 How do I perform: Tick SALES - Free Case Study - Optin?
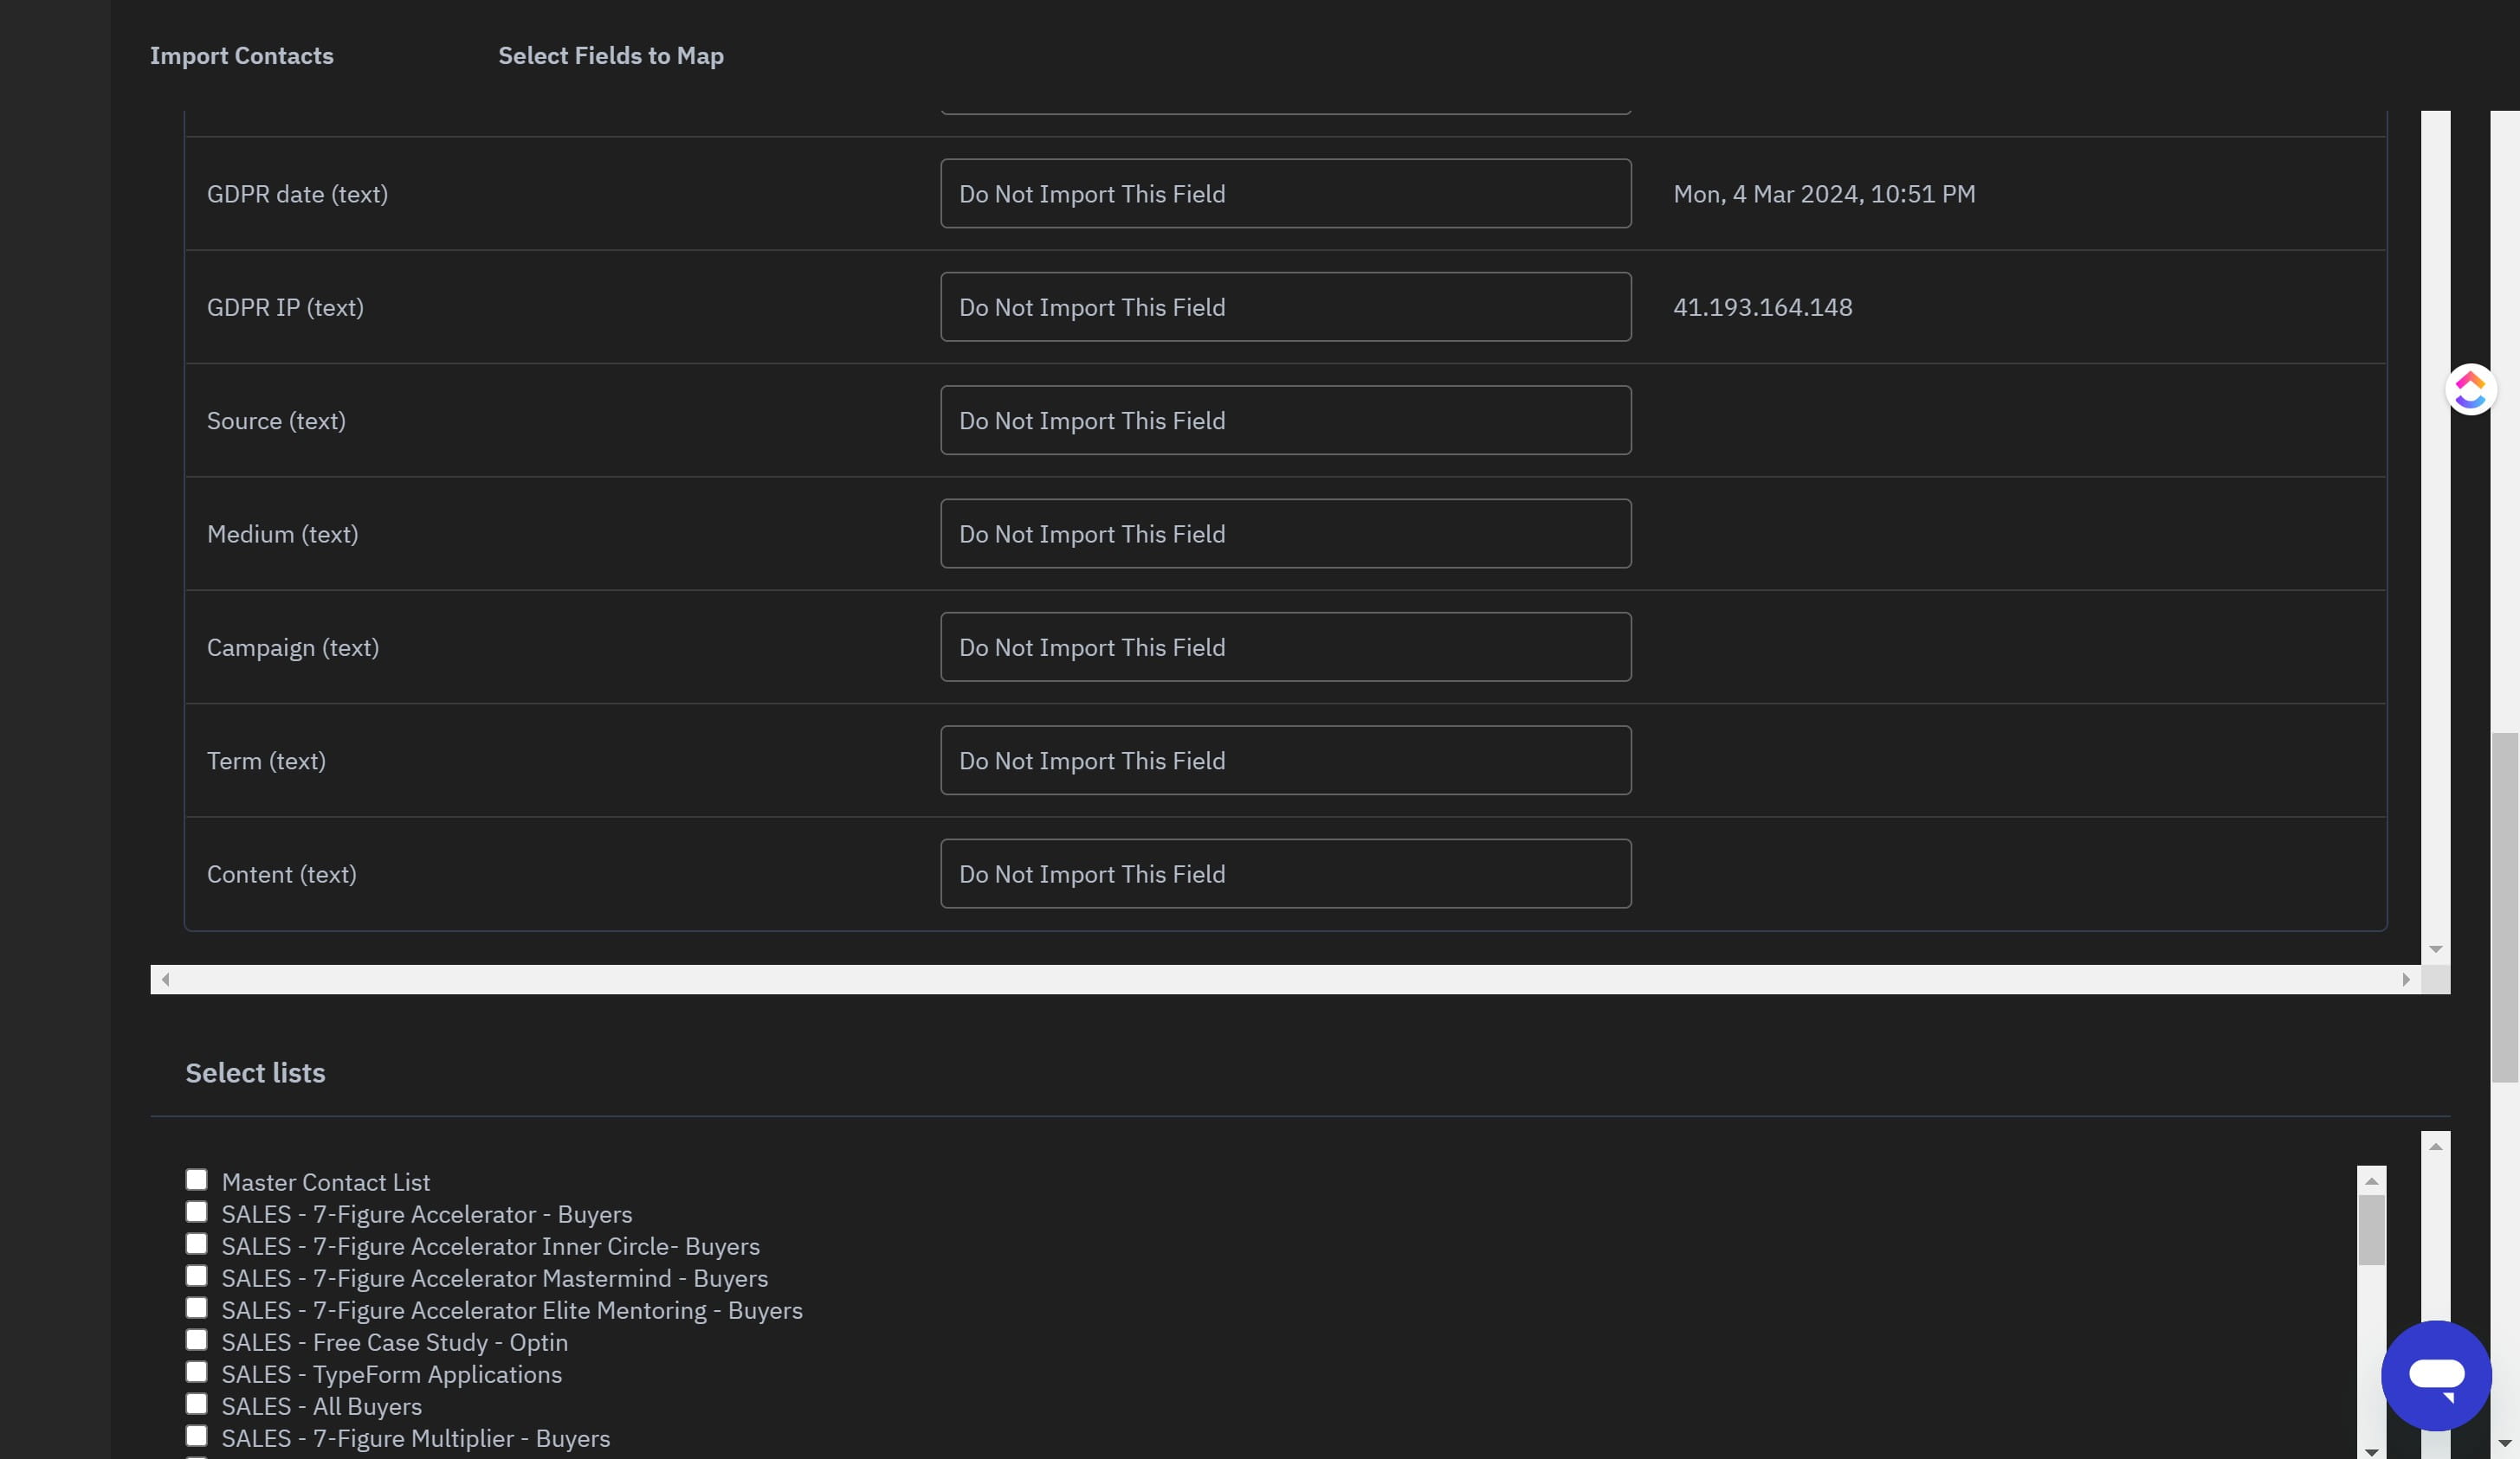pos(196,1340)
